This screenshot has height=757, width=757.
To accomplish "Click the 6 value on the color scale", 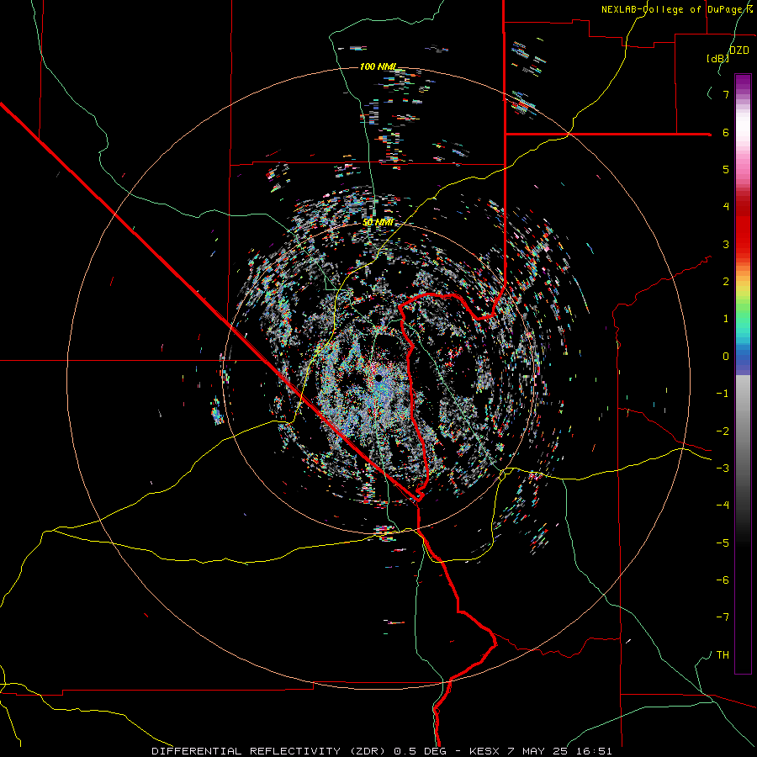I will tap(726, 132).
